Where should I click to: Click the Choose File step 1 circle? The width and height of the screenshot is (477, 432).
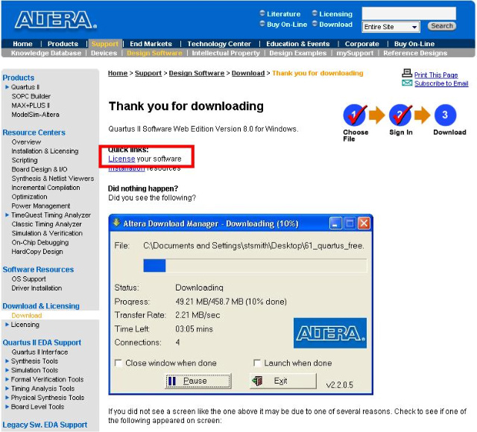pyautogui.click(x=354, y=115)
